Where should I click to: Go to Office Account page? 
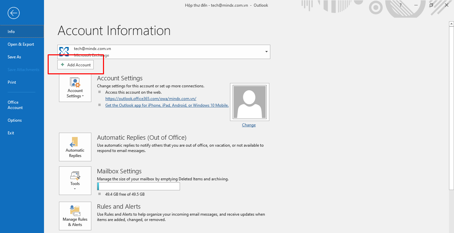pos(15,105)
